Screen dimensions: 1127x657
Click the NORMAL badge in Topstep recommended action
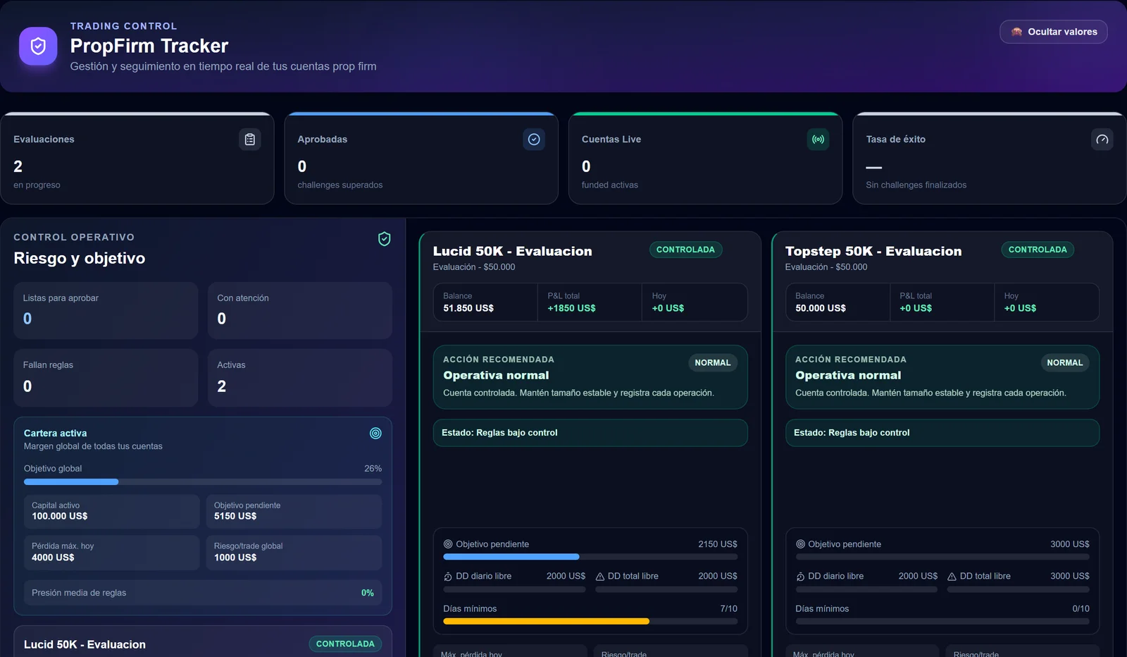(x=1065, y=363)
